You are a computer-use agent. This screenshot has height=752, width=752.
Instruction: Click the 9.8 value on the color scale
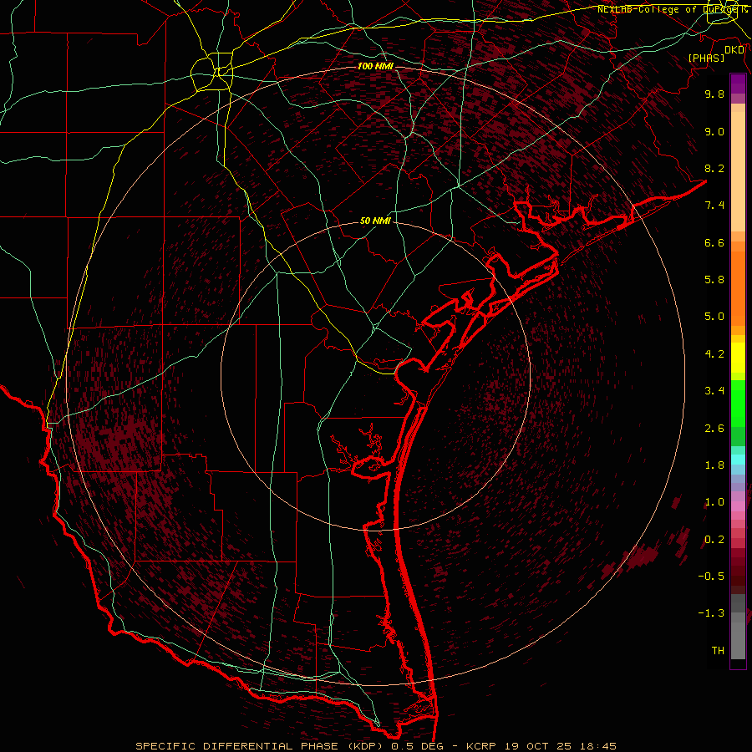pos(714,94)
